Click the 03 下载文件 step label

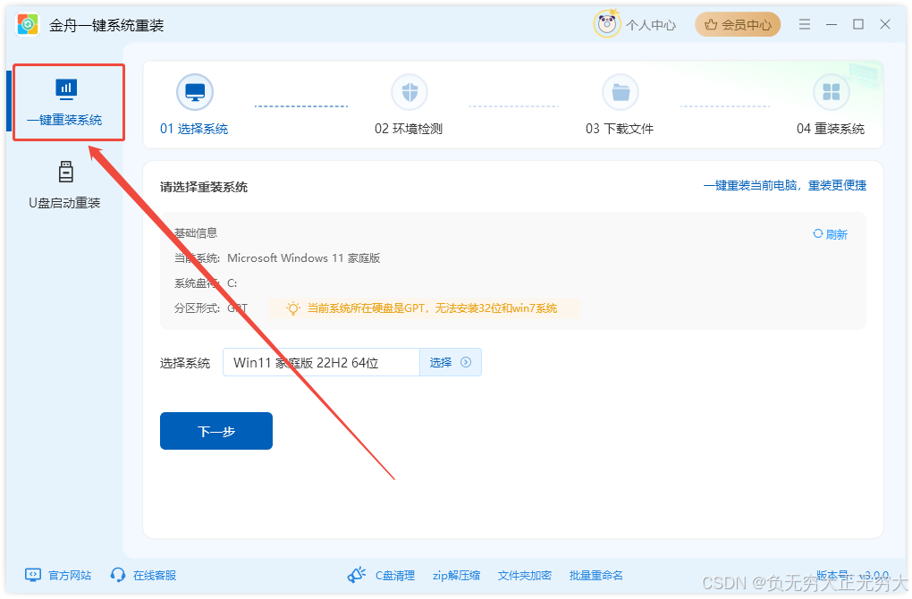pos(620,129)
